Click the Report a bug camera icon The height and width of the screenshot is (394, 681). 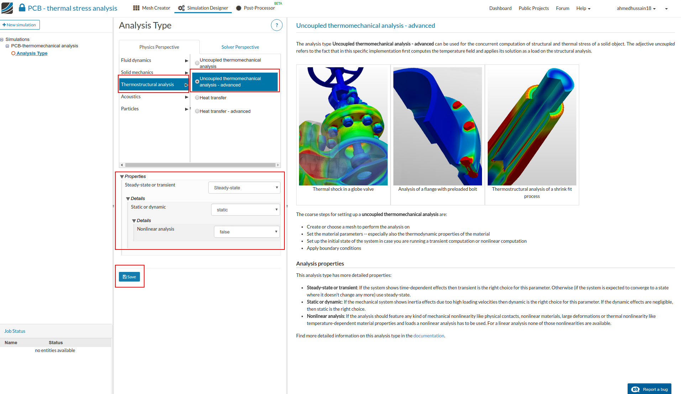pos(635,389)
